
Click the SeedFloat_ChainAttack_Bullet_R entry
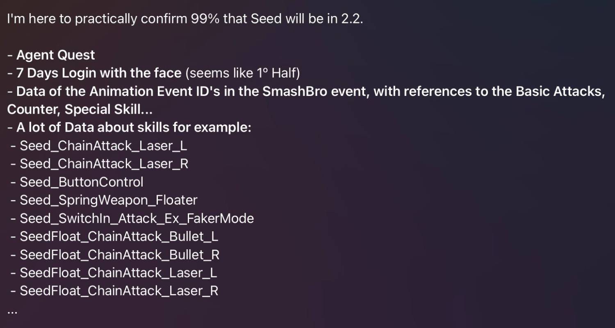click(x=120, y=254)
